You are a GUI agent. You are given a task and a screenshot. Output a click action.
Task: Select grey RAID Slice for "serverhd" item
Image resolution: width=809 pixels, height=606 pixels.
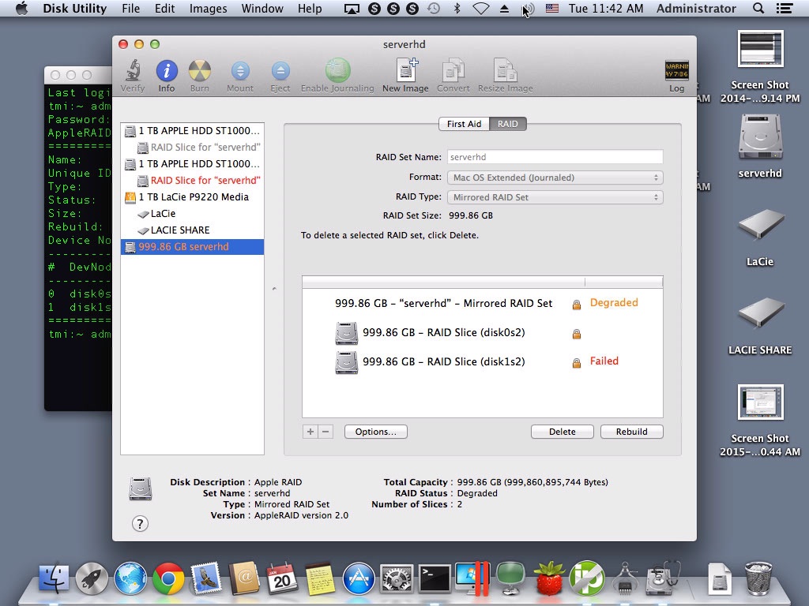click(x=192, y=148)
